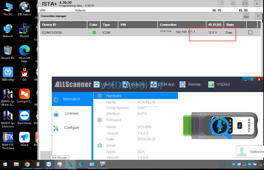This screenshot has width=264, height=170.
Task: Switch to TeamViewer in the taskbar
Action: click(x=49, y=164)
